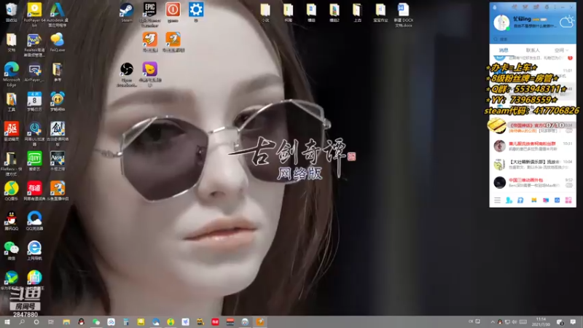
Task: Open the 10:04 club group chat
Action: point(533,164)
